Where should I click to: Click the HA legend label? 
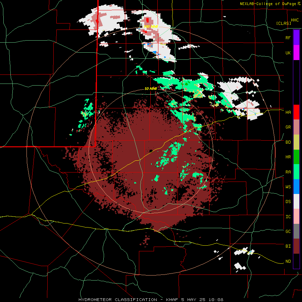[x=288, y=112]
